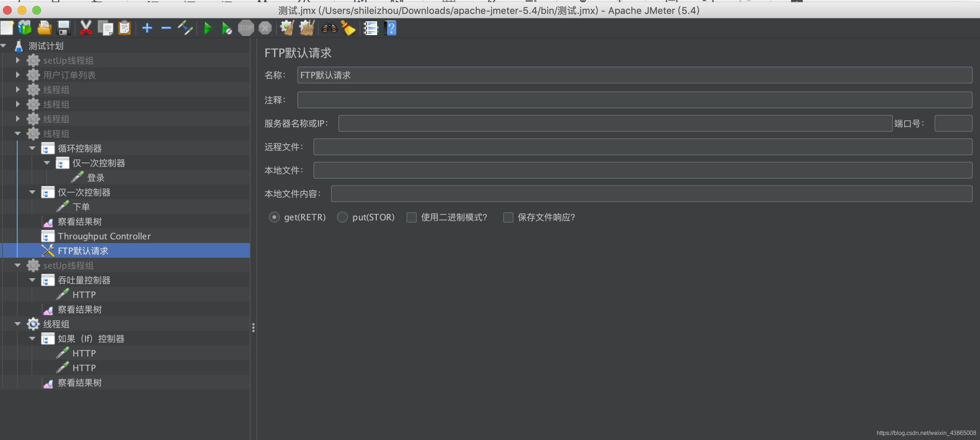
Task: Open Help with question mark icon
Action: [390, 28]
